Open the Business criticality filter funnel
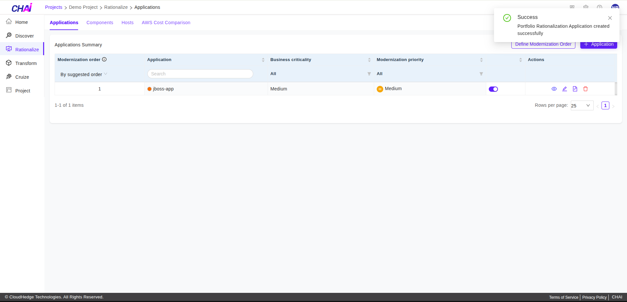The width and height of the screenshot is (627, 302). [369, 73]
